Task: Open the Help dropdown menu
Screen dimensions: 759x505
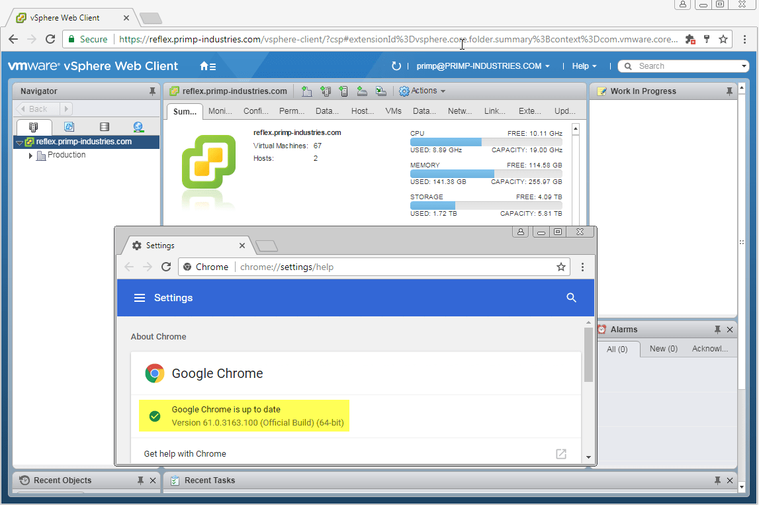Action: pos(584,66)
